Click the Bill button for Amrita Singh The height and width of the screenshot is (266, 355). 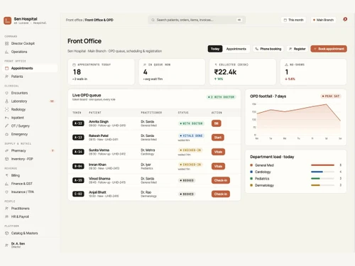(216, 123)
